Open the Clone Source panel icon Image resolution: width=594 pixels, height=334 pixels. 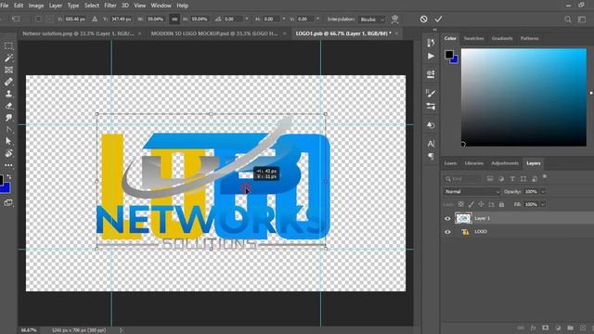(x=431, y=125)
